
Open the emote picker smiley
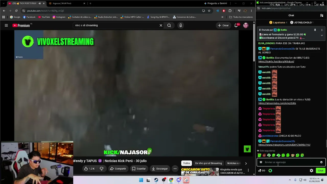click(321, 162)
